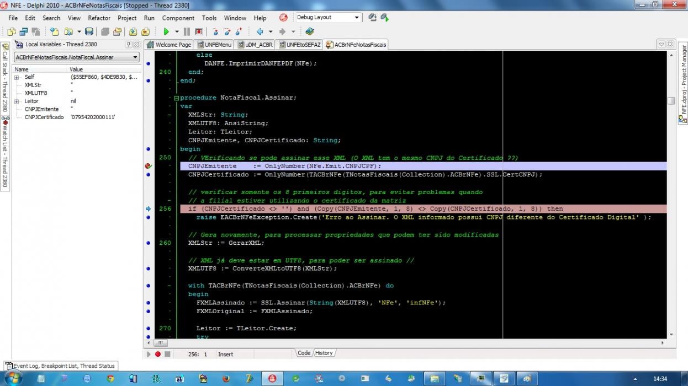Open the Component menu
The height and width of the screenshot is (386, 688).
(x=178, y=18)
